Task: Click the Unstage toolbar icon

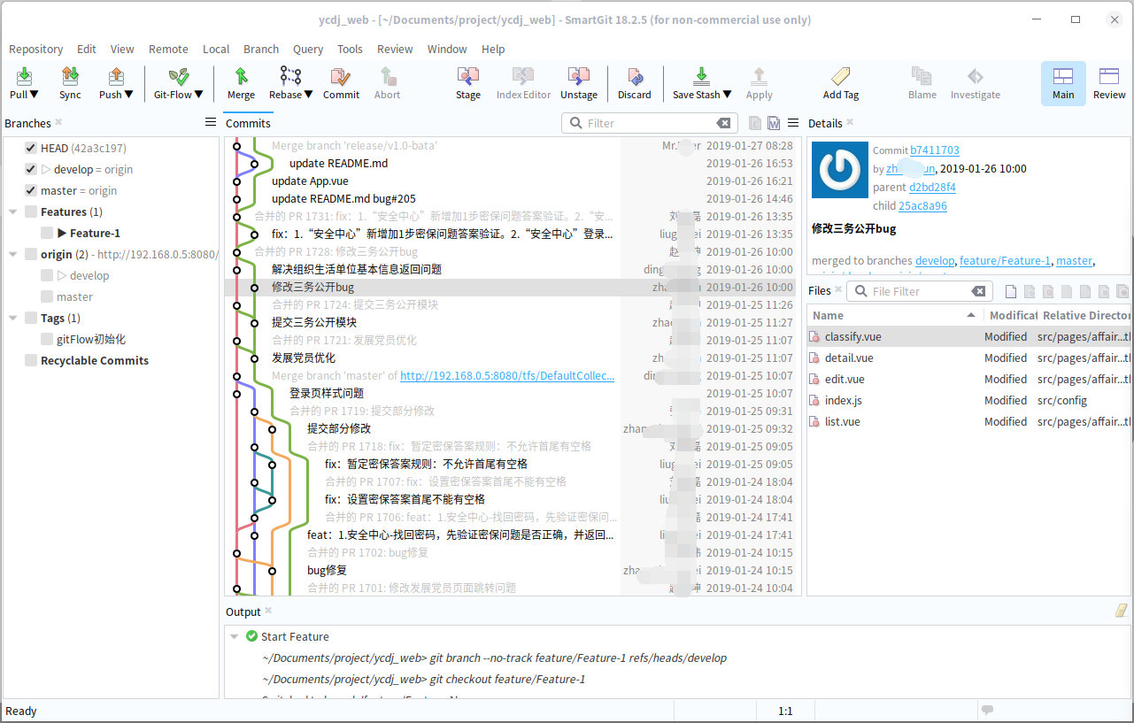Action: [579, 77]
